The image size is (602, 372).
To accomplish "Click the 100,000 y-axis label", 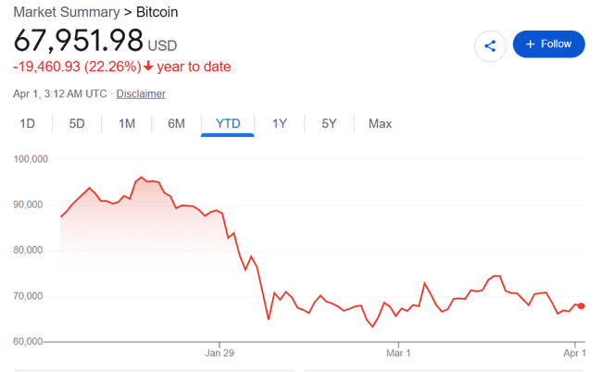I will coord(31,159).
